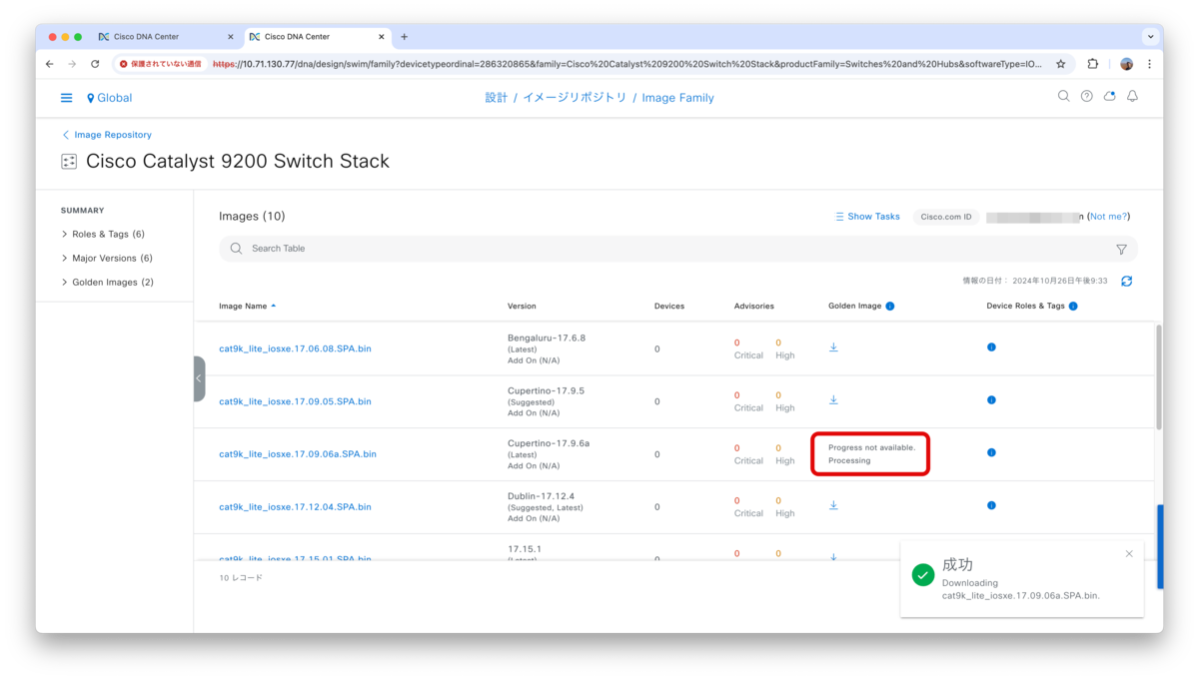The width and height of the screenshot is (1199, 680).
Task: Collapse the summary sidebar panel
Action: (x=199, y=378)
